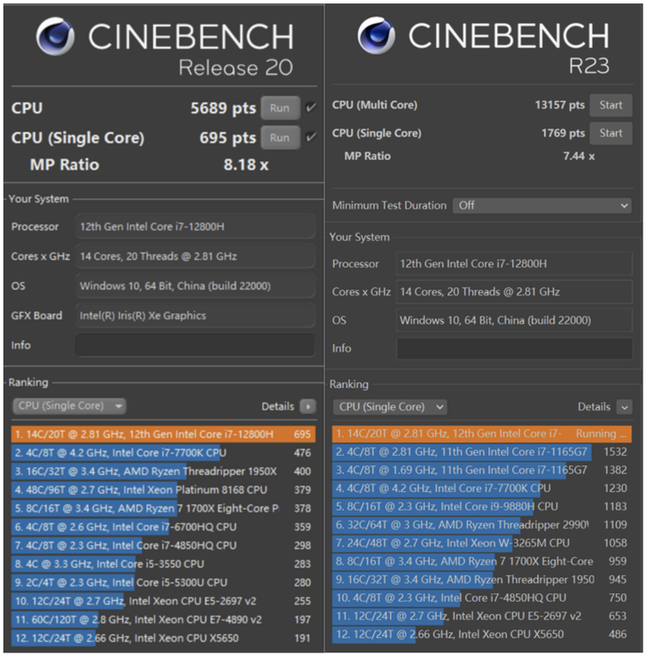Toggle the checkmark beside R20 Single Core Run
Screen dimensions: 647x656
pyautogui.click(x=311, y=137)
